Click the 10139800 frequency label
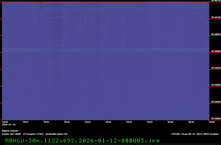 point(216,118)
